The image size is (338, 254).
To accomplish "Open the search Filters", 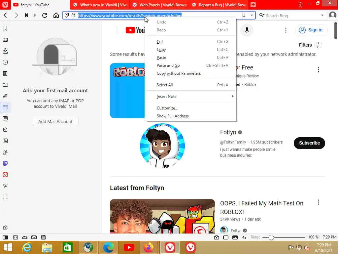I will click(x=310, y=45).
